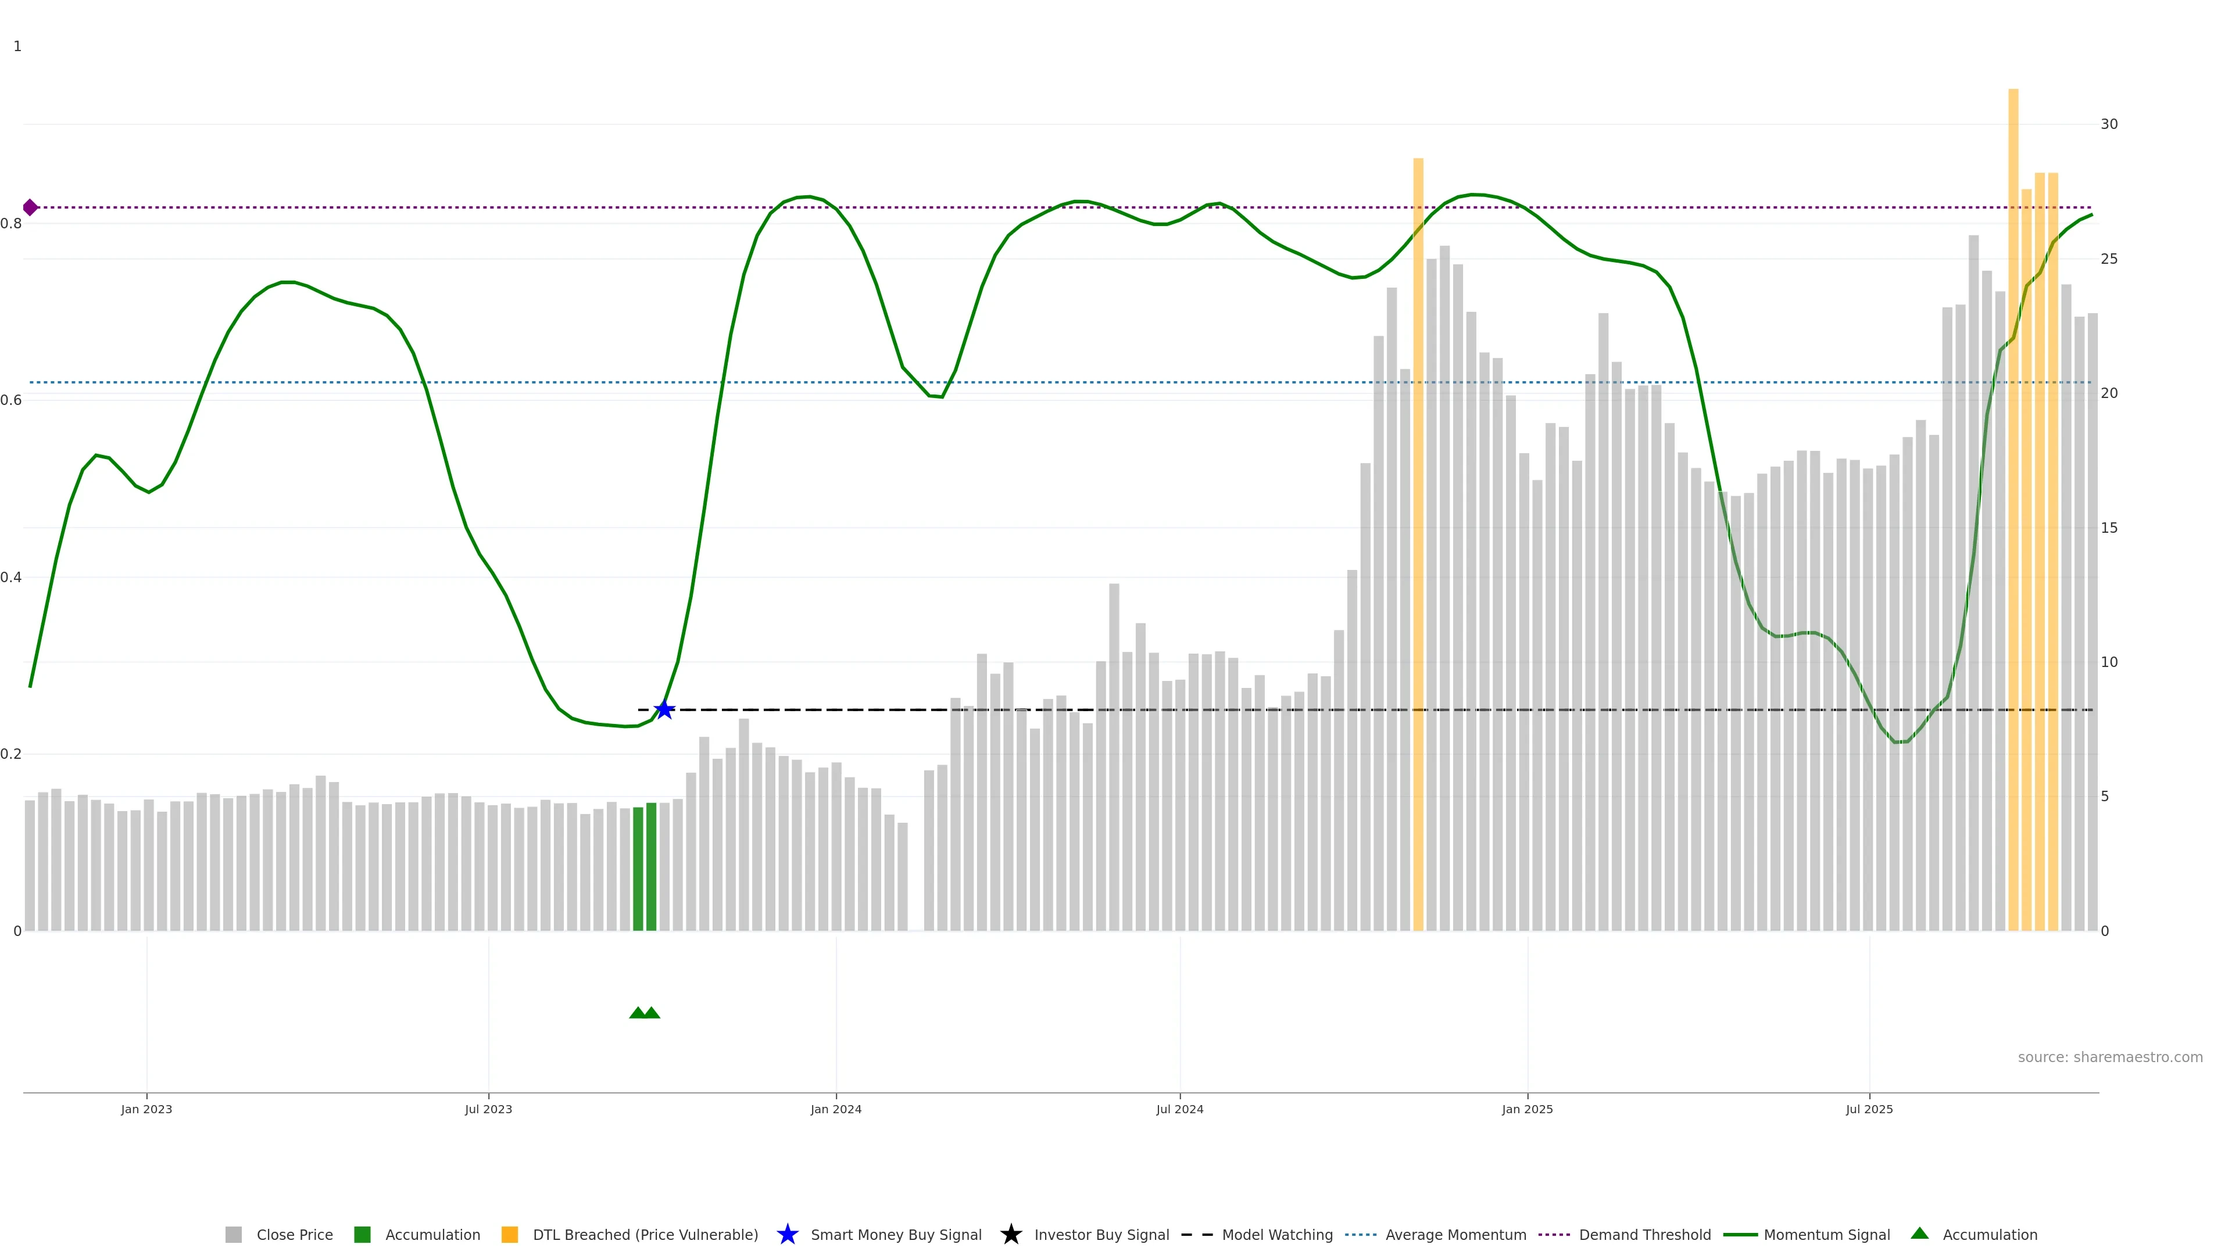Click the tallest orange DTL breached bar
Image resolution: width=2232 pixels, height=1255 pixels.
[2013, 510]
